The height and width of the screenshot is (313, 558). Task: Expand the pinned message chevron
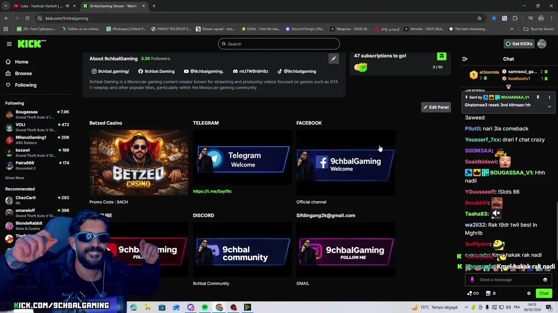[x=549, y=107]
